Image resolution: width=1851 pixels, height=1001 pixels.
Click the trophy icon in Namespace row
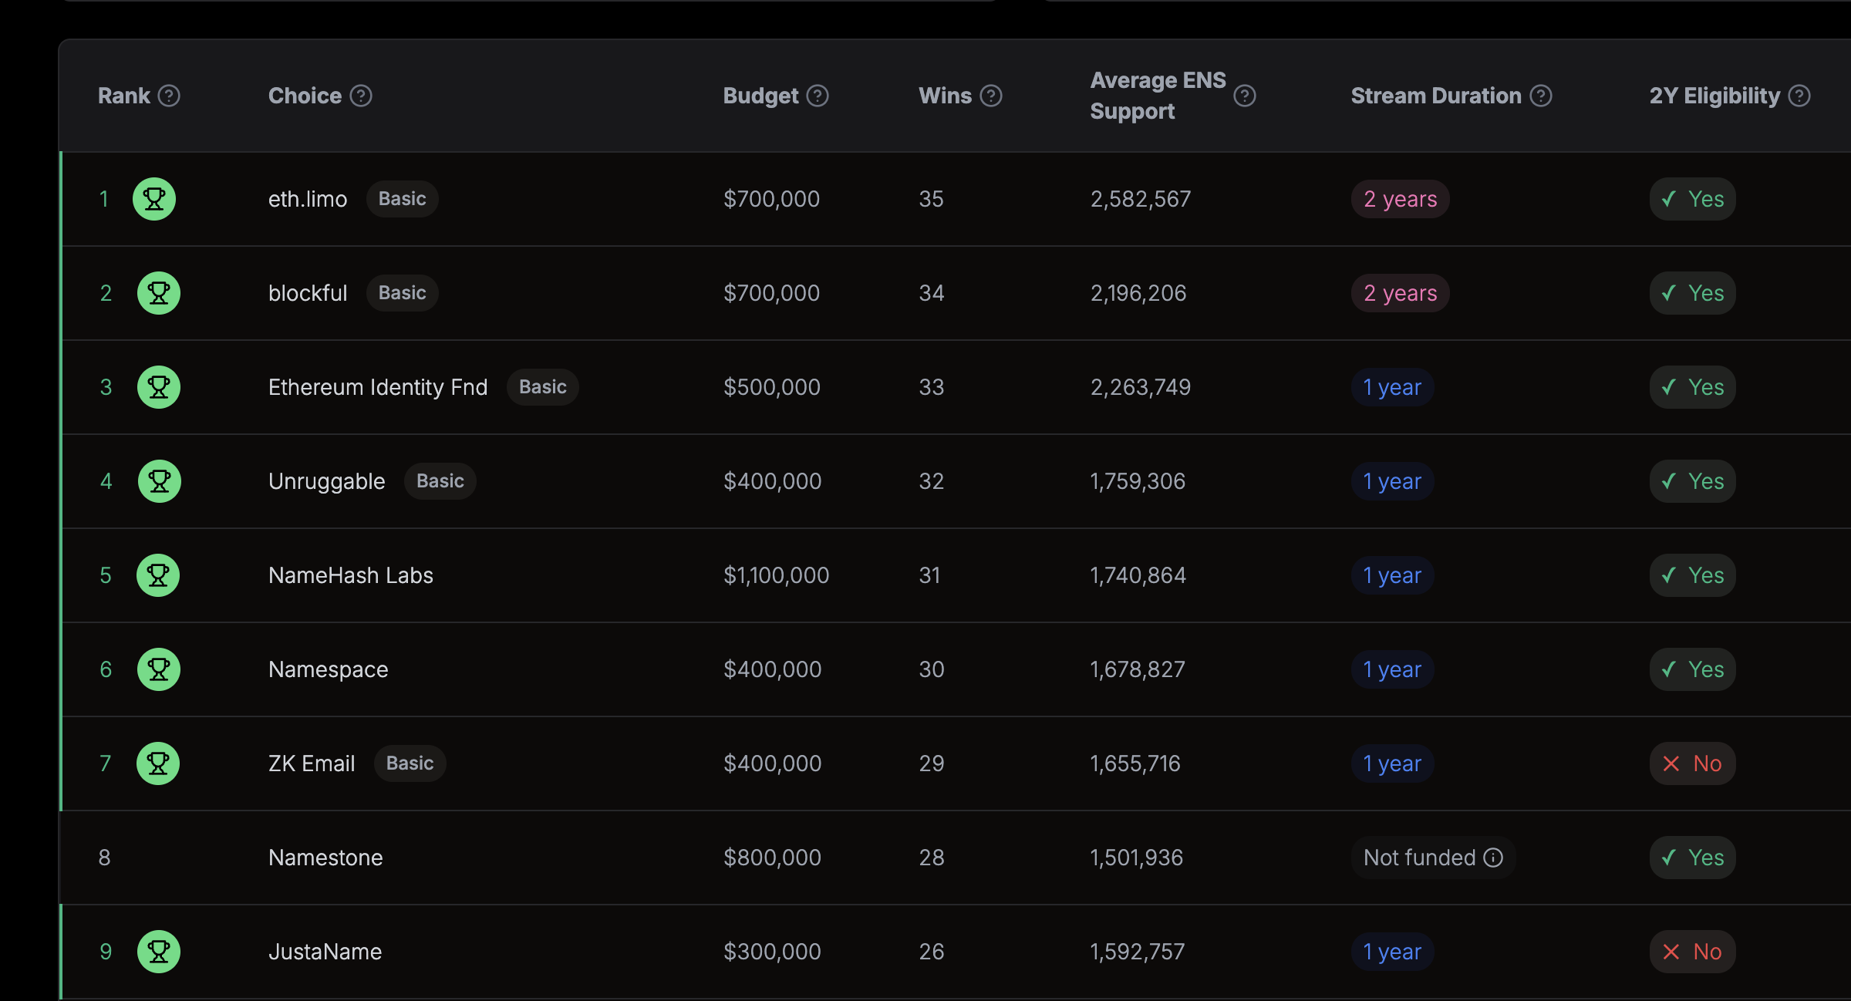click(159, 669)
